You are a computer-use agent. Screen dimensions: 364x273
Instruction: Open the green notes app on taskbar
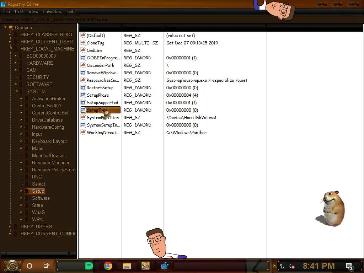click(89, 266)
